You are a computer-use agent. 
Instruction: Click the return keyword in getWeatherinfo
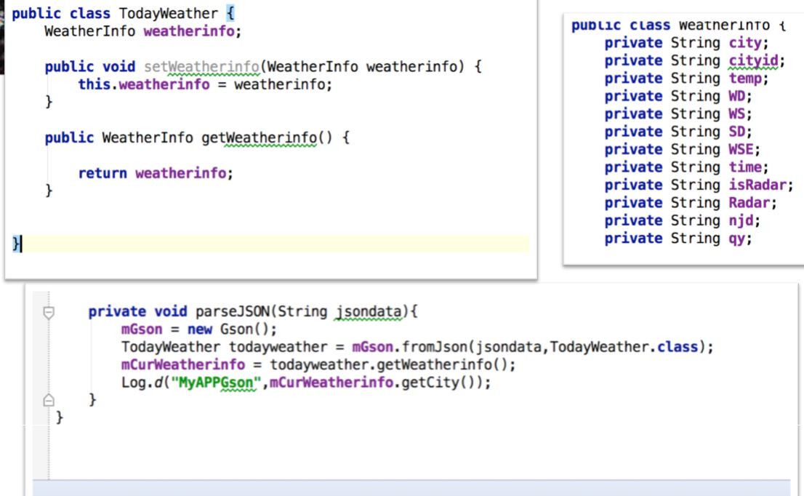[102, 173]
